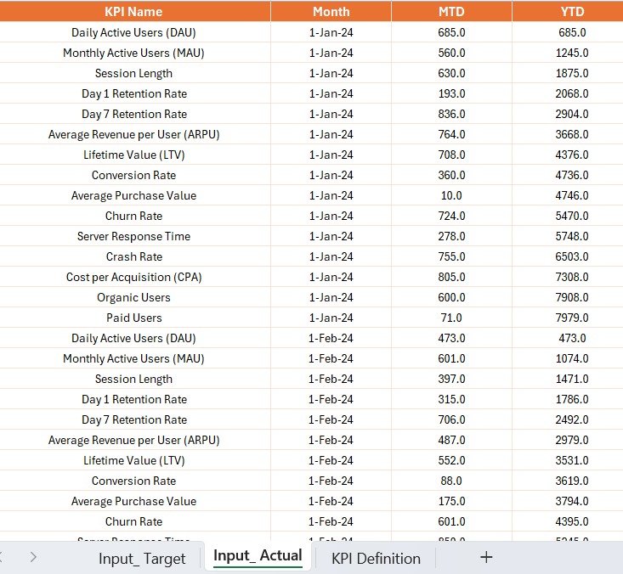Click YTD value 5470.0
623x574 pixels.
pyautogui.click(x=572, y=216)
